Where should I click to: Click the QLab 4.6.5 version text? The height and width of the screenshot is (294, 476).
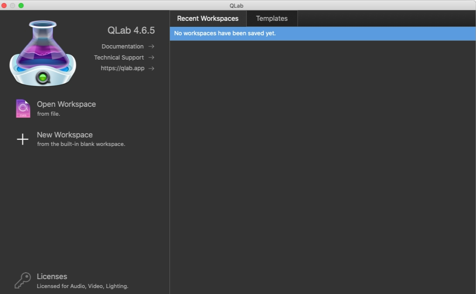click(x=131, y=30)
